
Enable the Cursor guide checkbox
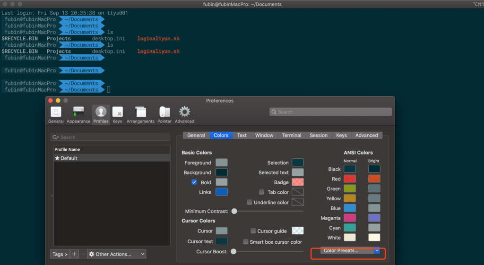pyautogui.click(x=253, y=231)
